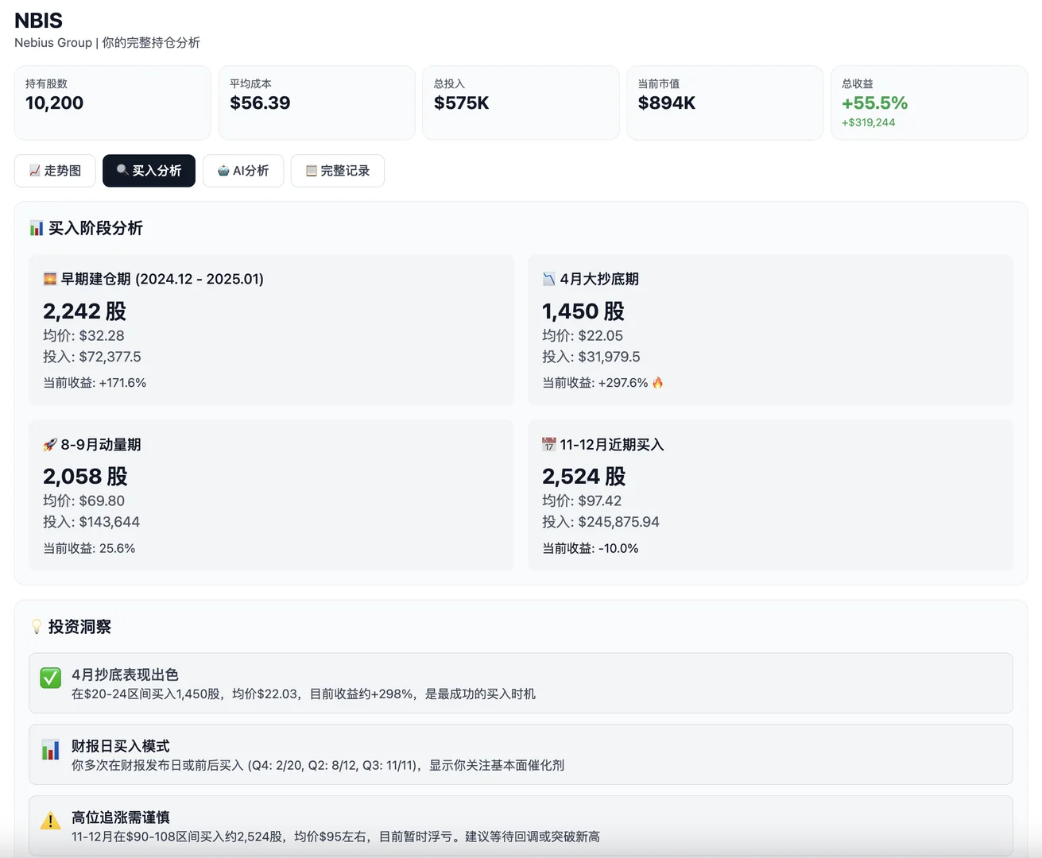Click the fire icon after +297.6%
The image size is (1042, 858).
tap(658, 383)
